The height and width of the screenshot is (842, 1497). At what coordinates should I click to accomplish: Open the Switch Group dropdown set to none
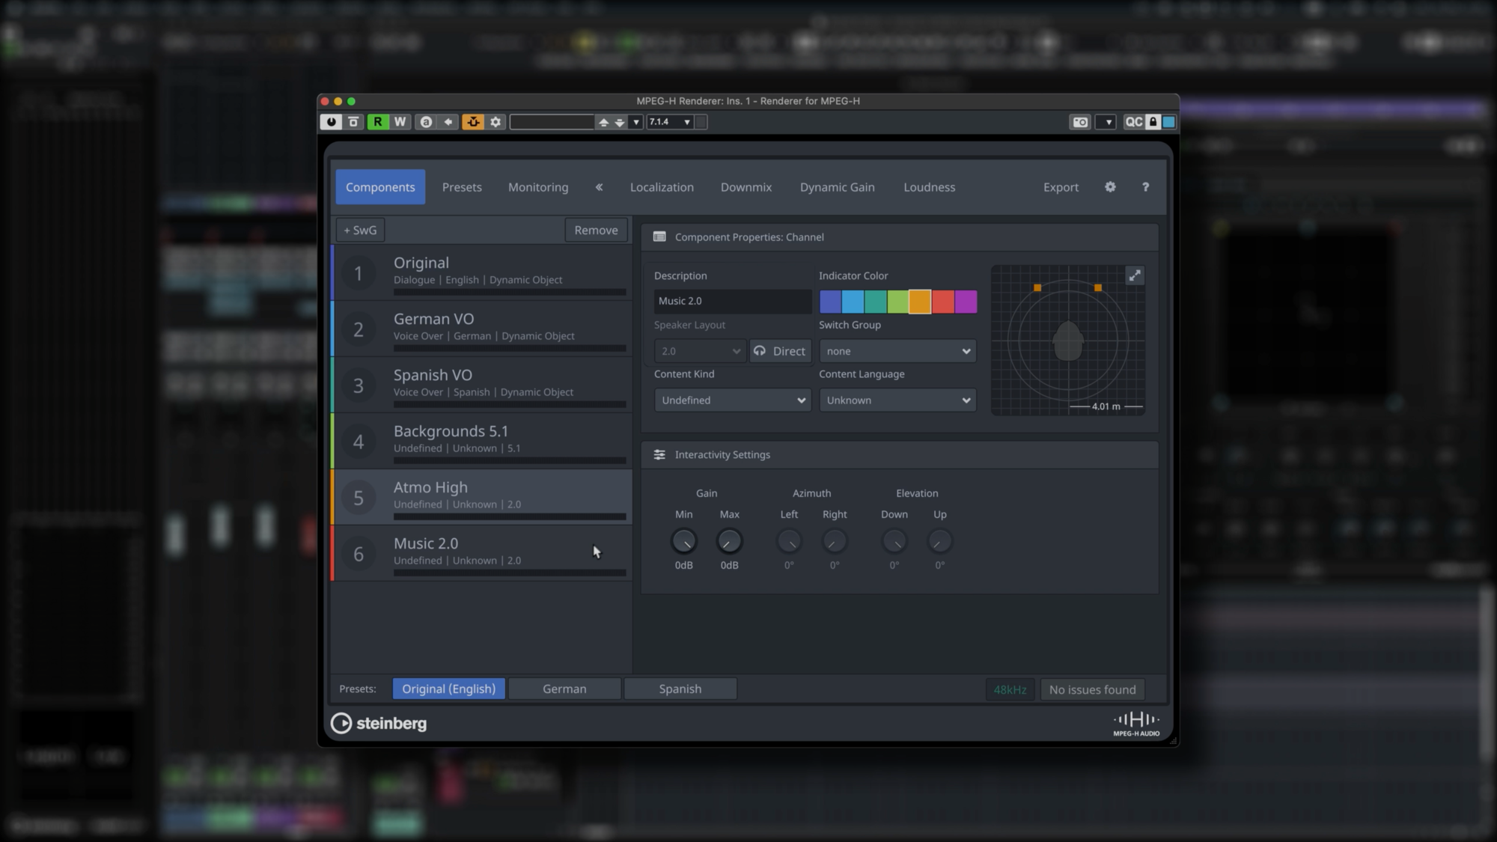(897, 350)
